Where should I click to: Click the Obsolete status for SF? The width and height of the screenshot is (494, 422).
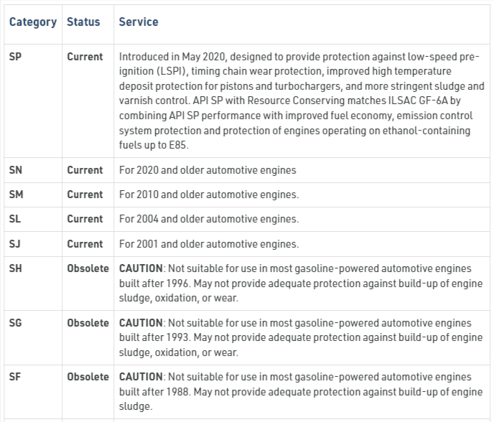[88, 377]
